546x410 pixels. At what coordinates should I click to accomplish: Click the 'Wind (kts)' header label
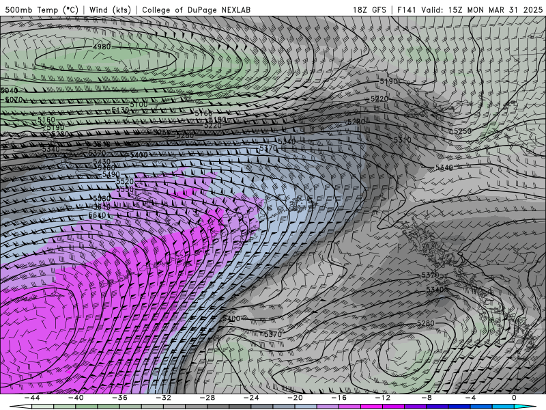pos(110,10)
